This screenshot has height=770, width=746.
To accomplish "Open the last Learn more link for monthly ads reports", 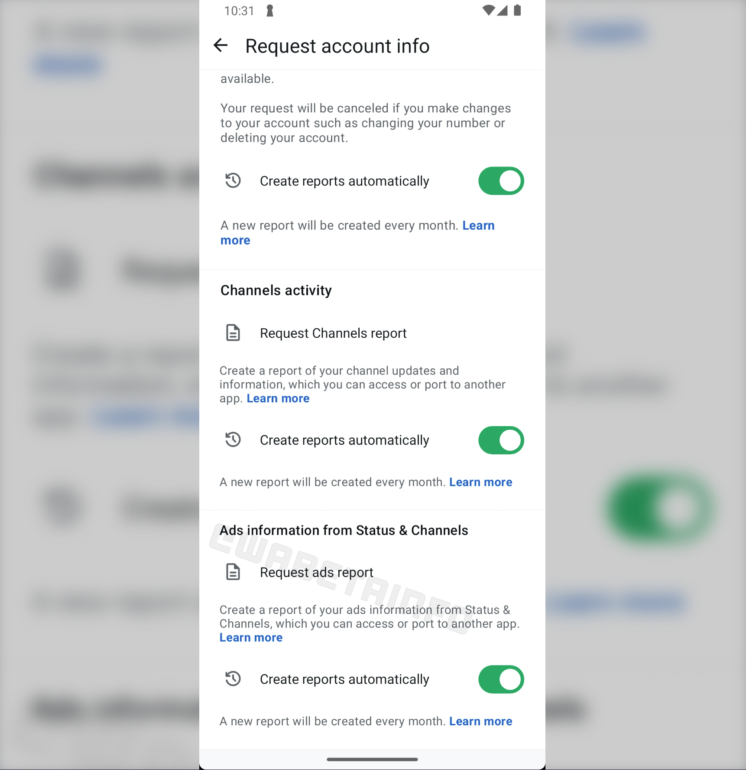I will point(480,721).
